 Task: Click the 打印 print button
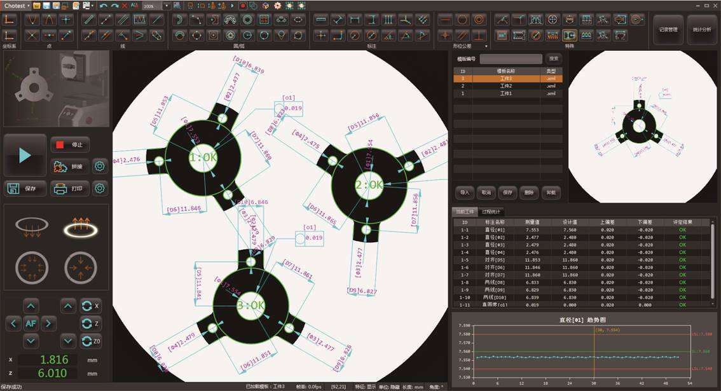[x=70, y=189]
